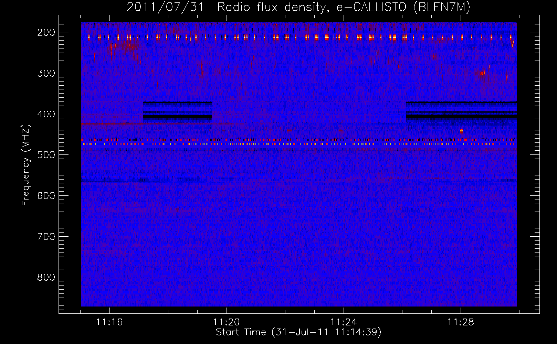Select the 300 frequency tick label
This screenshot has width=557, height=344.
click(x=46, y=73)
